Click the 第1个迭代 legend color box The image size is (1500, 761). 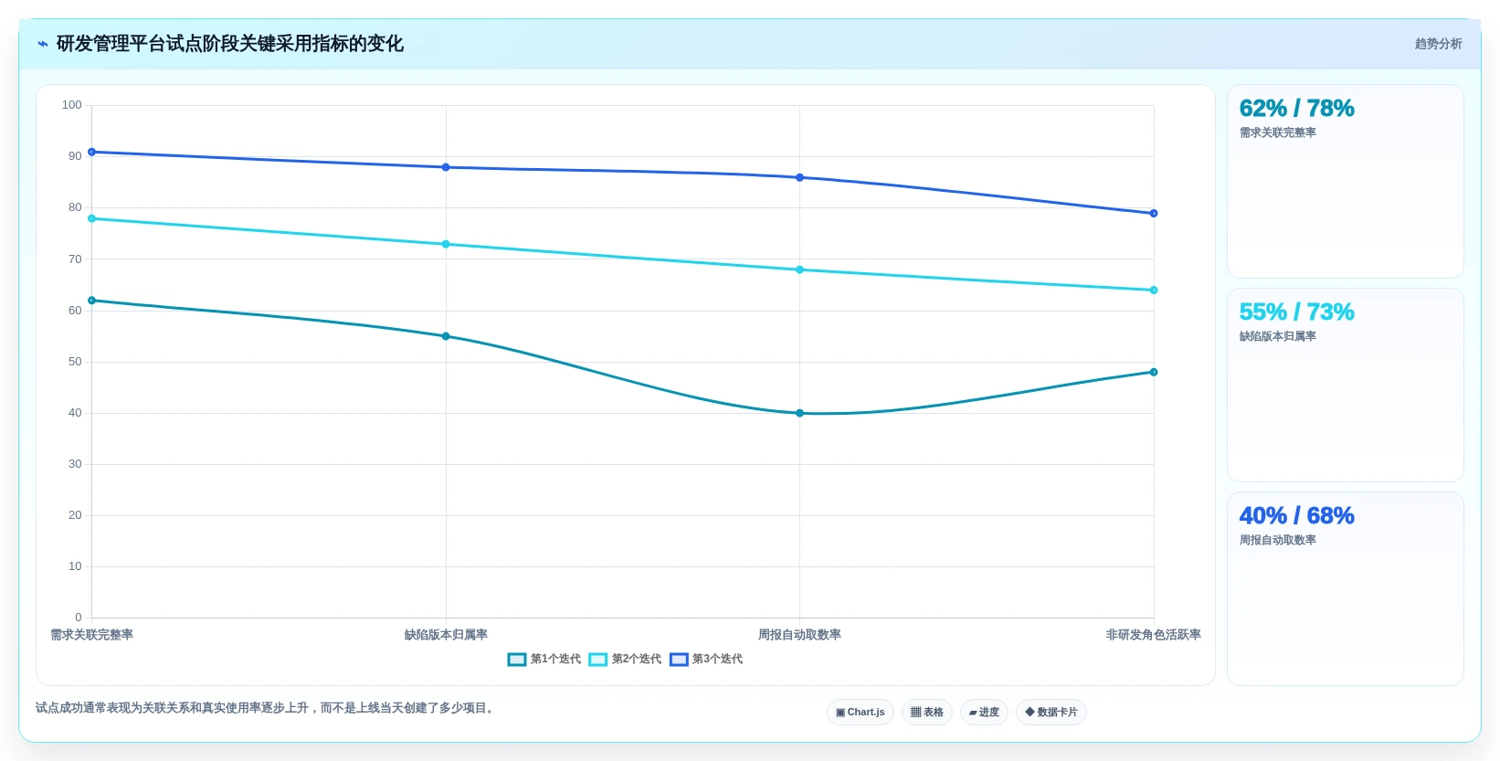tap(517, 660)
